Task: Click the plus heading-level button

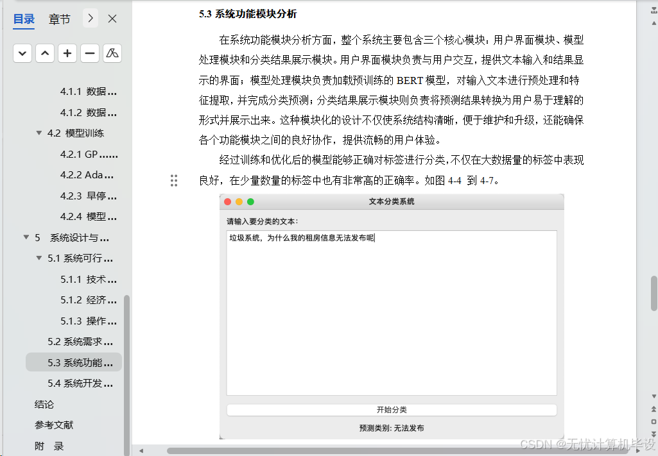Action: click(x=67, y=53)
